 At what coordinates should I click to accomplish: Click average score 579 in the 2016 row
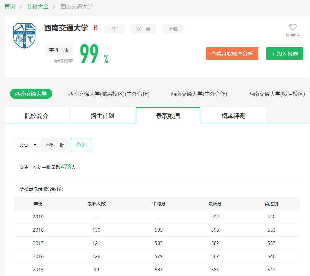click(159, 256)
